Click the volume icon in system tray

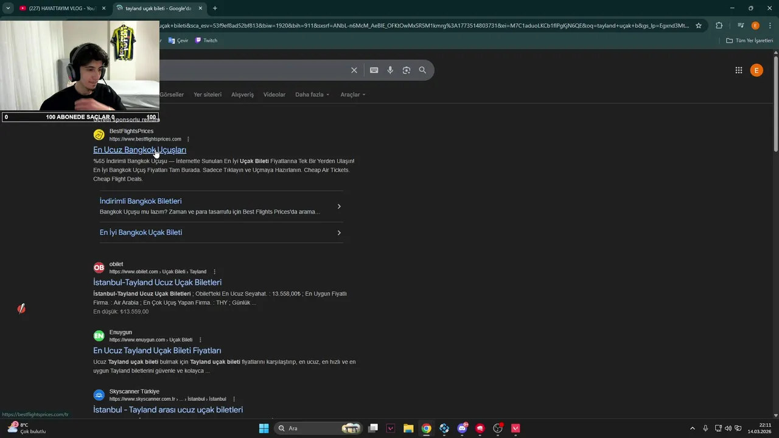coord(728,428)
